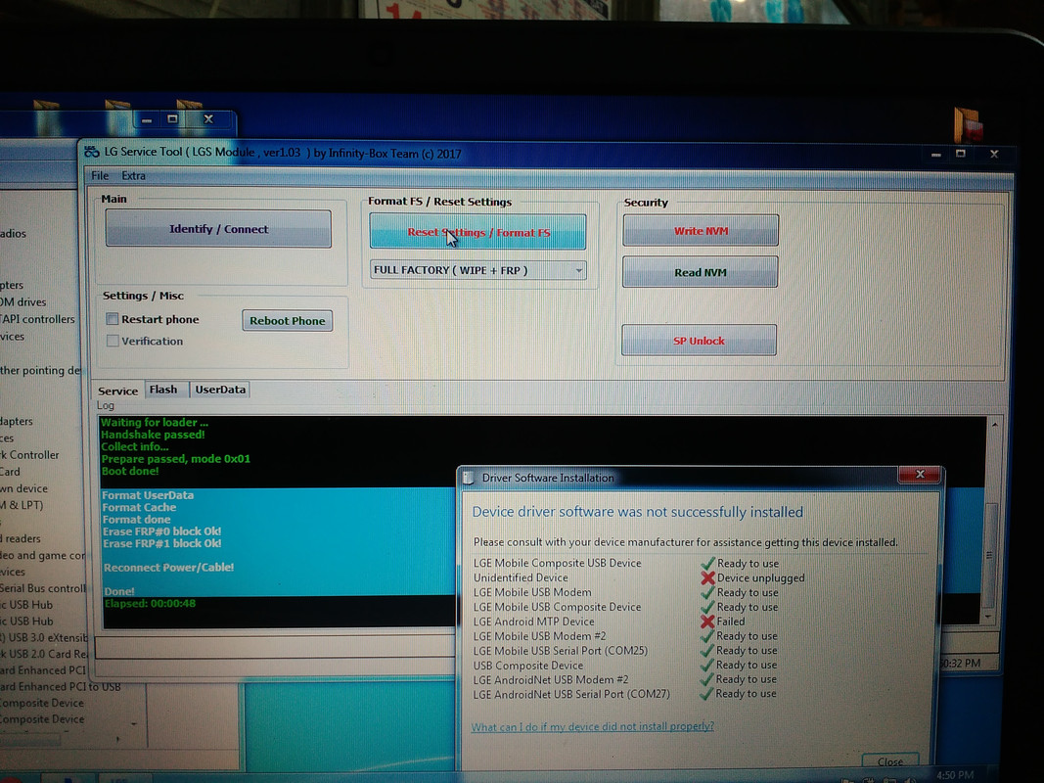Click the 4:50 PM taskbar clock
The width and height of the screenshot is (1044, 783).
(955, 775)
